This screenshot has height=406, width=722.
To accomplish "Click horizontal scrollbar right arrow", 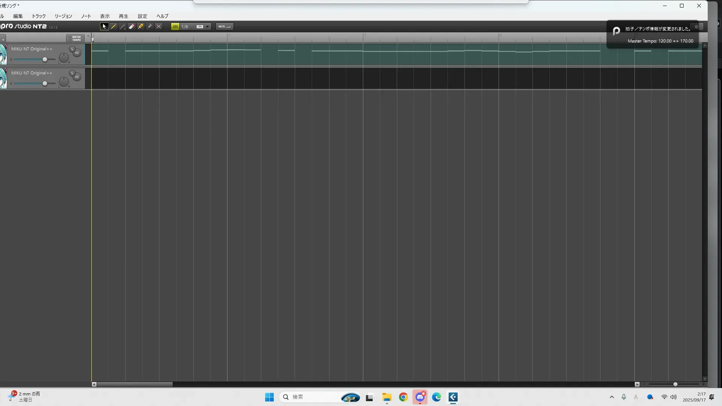I will pos(637,384).
